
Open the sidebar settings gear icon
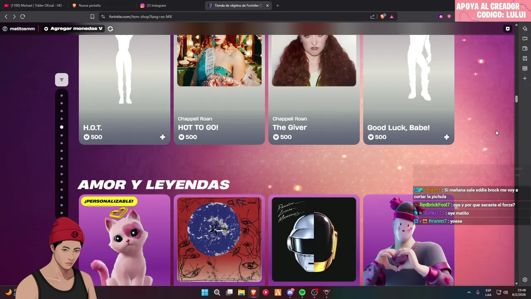tap(525, 279)
